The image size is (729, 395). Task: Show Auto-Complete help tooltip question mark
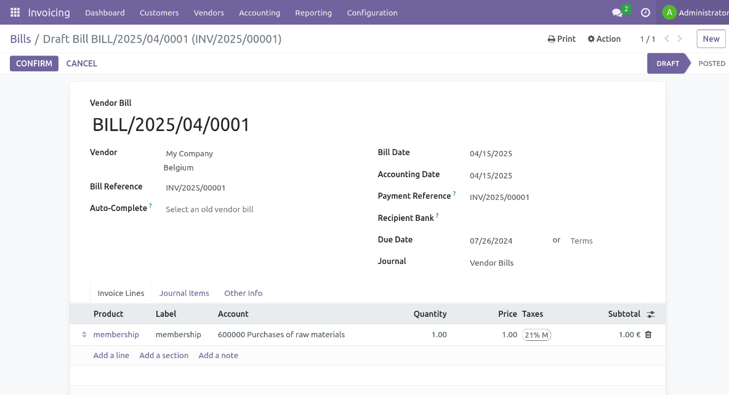point(150,205)
